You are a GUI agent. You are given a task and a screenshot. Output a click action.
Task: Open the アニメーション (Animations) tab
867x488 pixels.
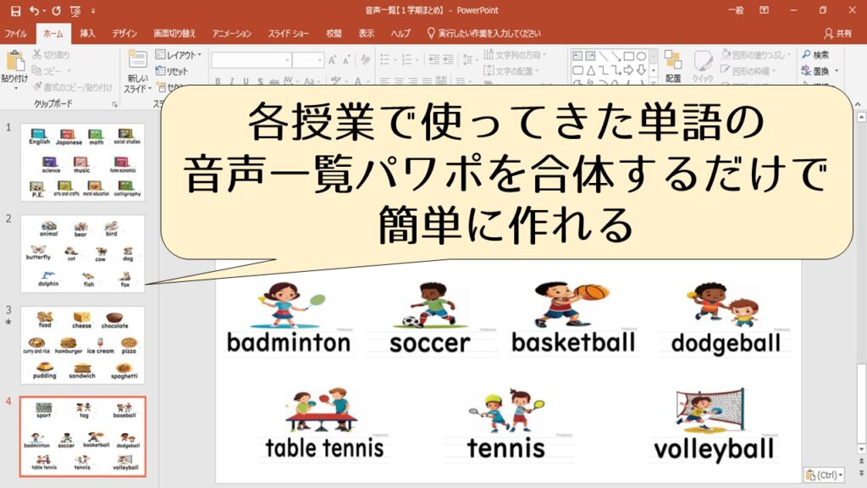(x=232, y=34)
